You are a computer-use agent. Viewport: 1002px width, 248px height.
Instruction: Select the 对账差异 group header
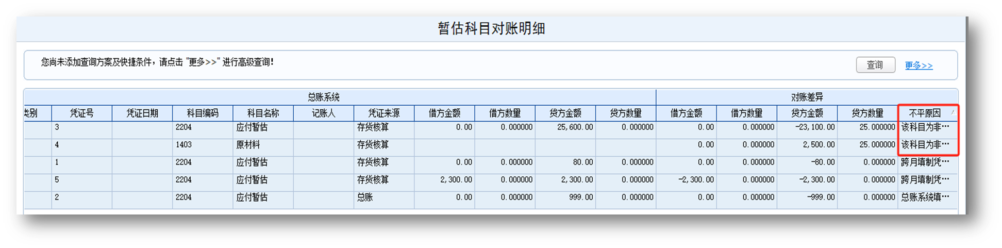click(x=807, y=97)
